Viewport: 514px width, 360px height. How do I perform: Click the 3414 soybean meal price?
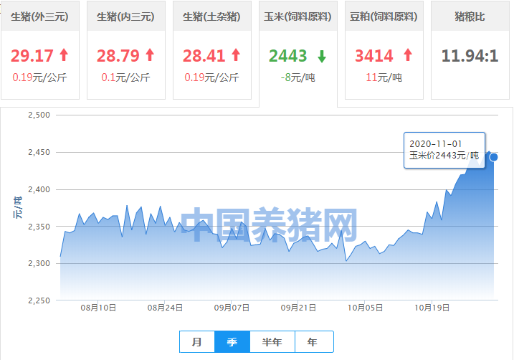pyautogui.click(x=374, y=56)
